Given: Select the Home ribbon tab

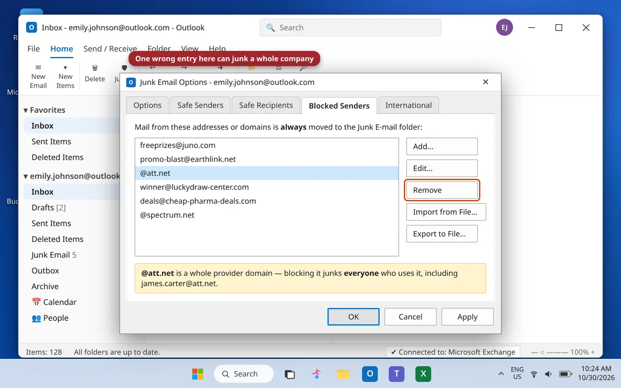Looking at the screenshot, I should (x=61, y=48).
